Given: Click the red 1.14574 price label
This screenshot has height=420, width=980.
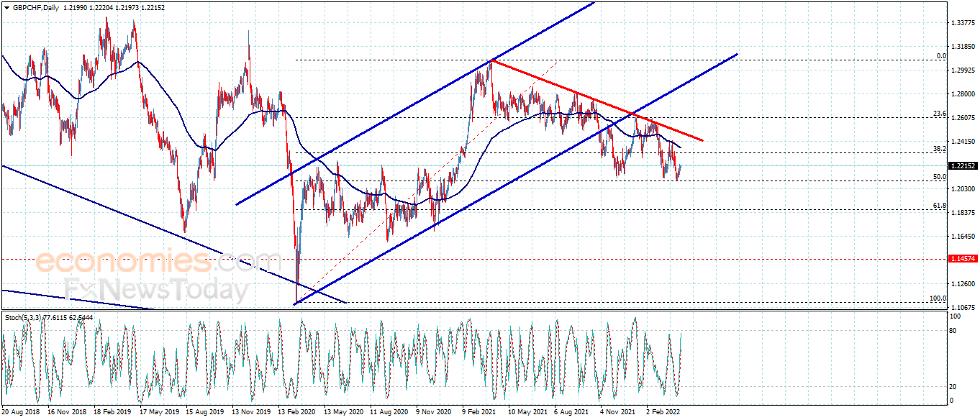Looking at the screenshot, I should point(963,258).
